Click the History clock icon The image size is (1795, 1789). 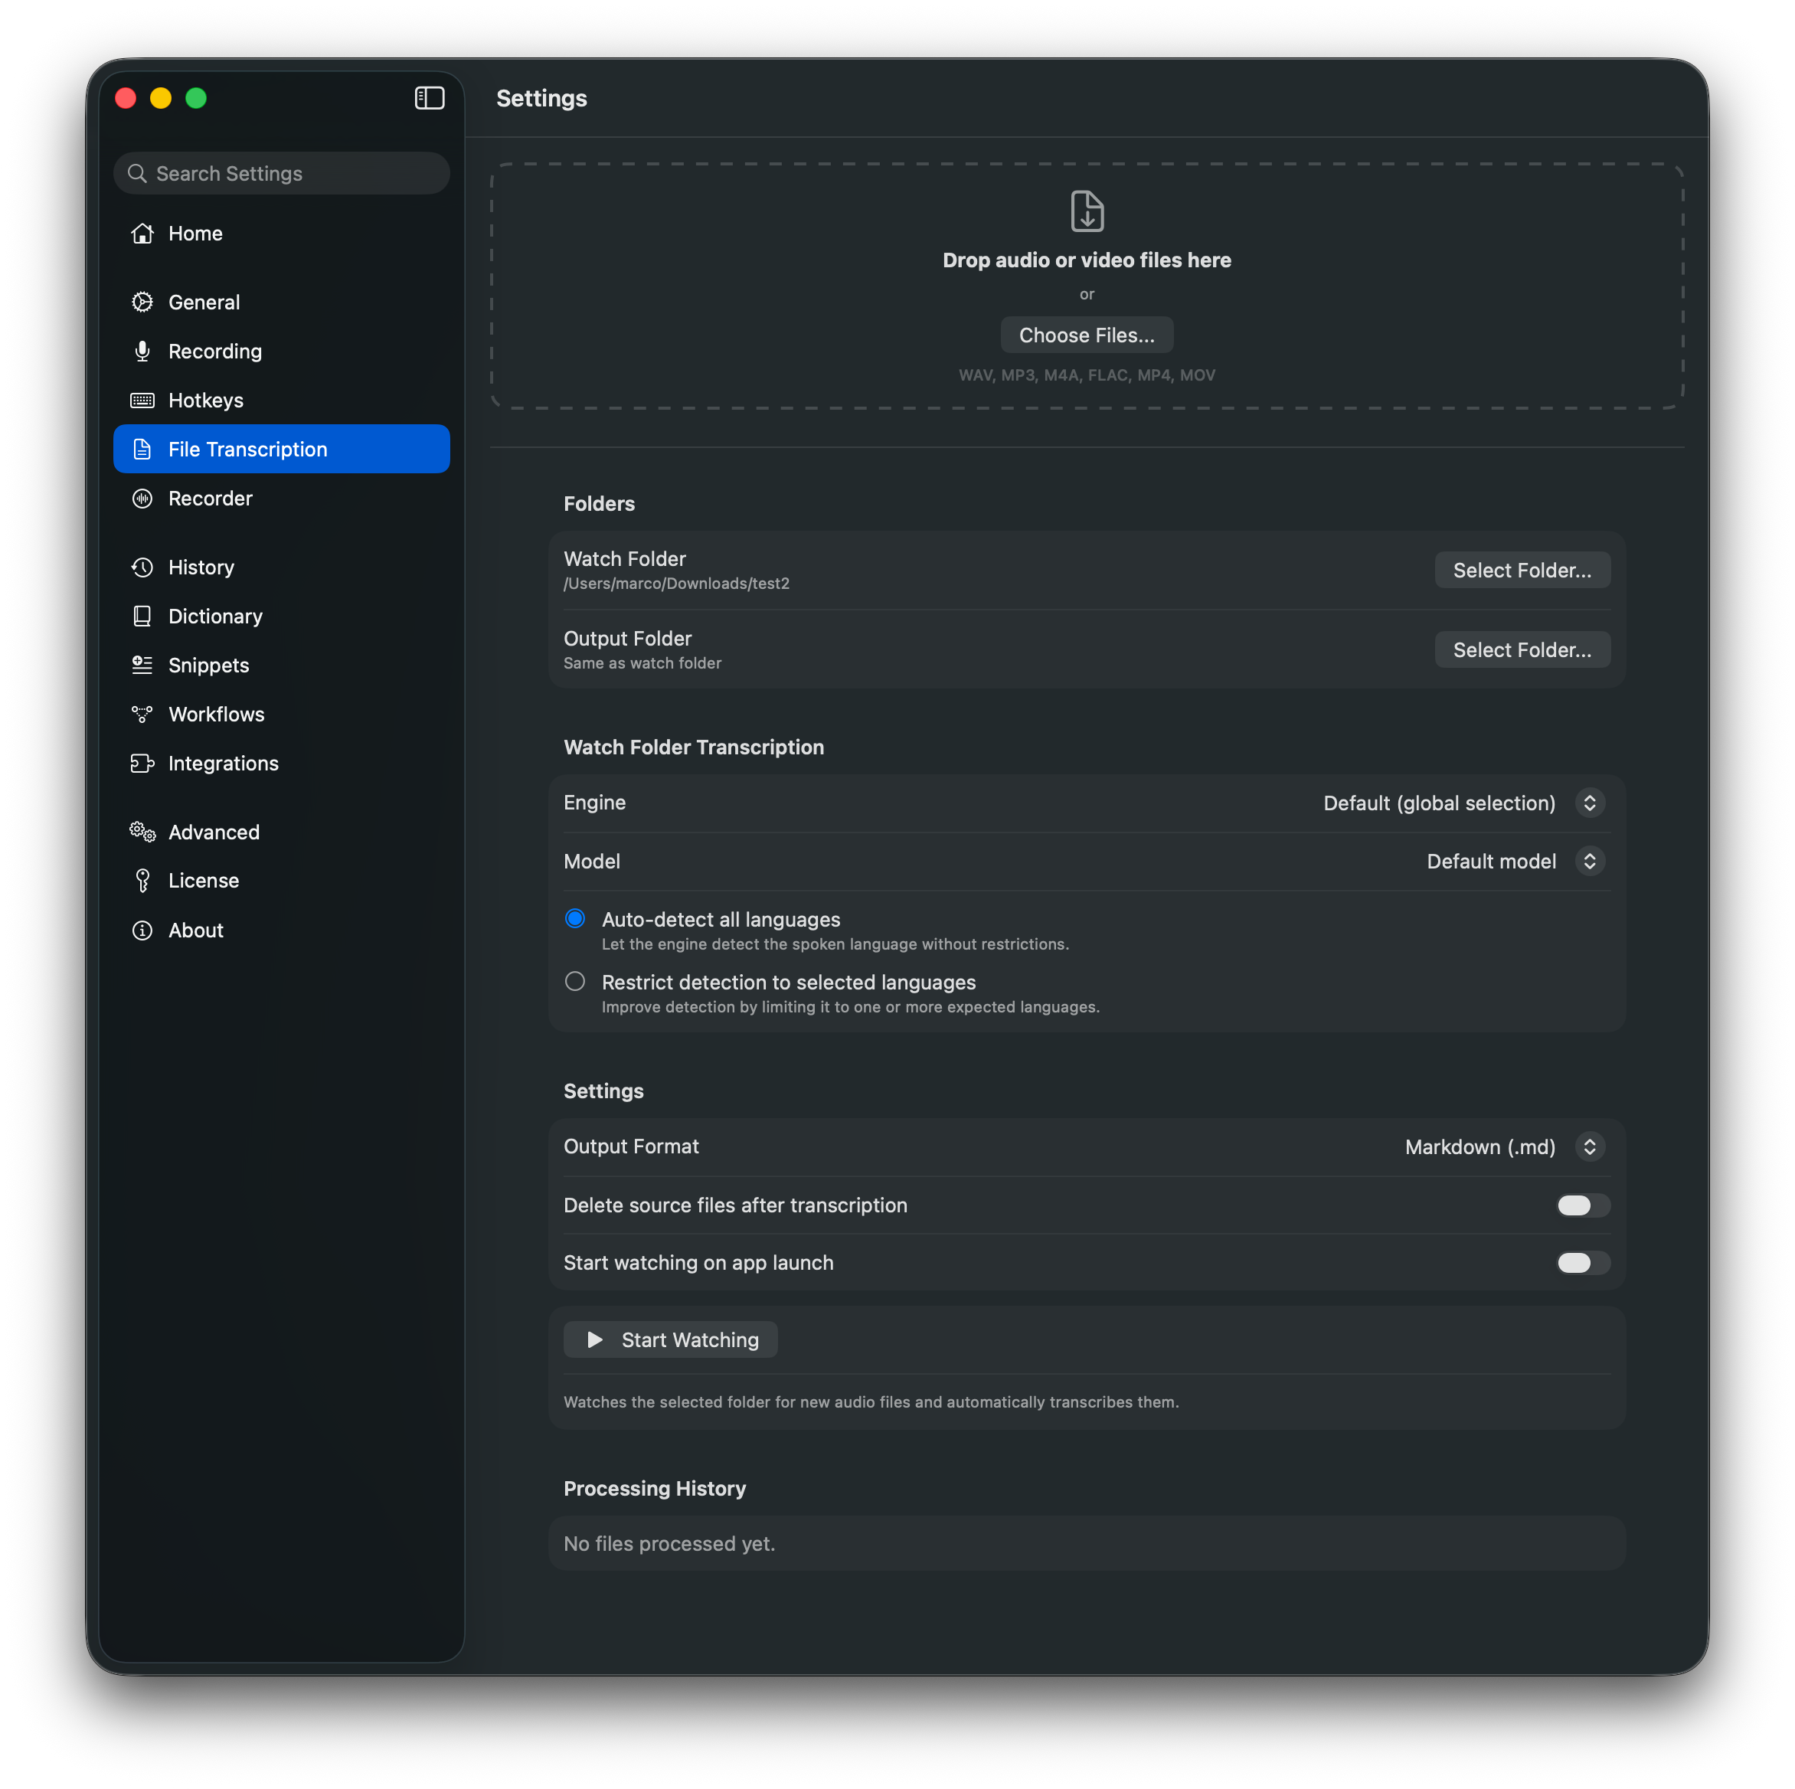tap(142, 567)
